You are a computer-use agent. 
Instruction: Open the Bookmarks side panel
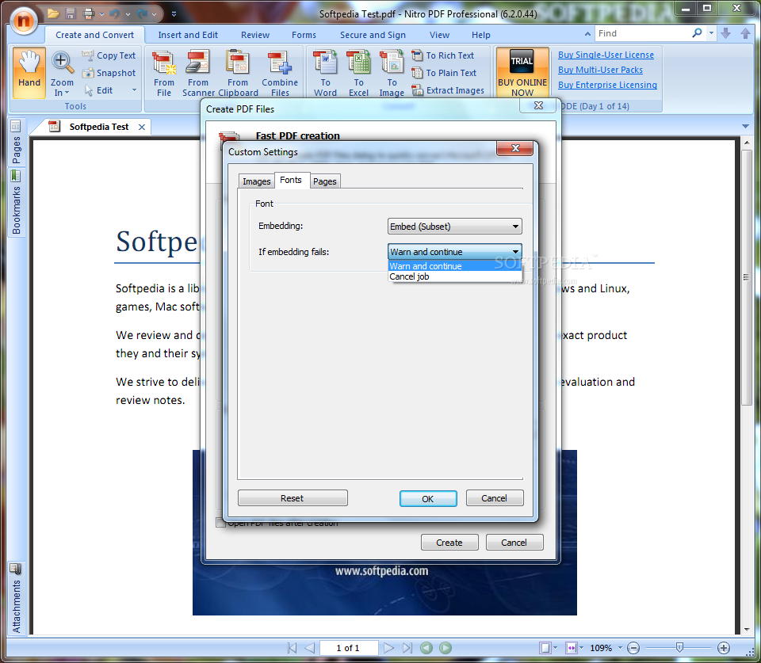(16, 202)
